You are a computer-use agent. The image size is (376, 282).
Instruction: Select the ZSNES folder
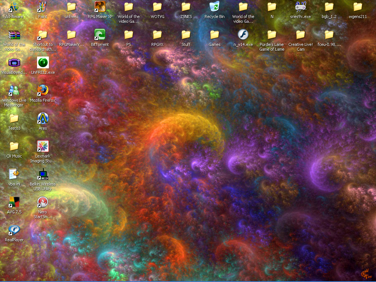coord(186,7)
